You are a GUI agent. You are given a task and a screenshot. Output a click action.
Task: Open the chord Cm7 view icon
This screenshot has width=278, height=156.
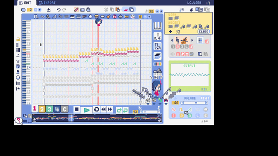coord(158,46)
